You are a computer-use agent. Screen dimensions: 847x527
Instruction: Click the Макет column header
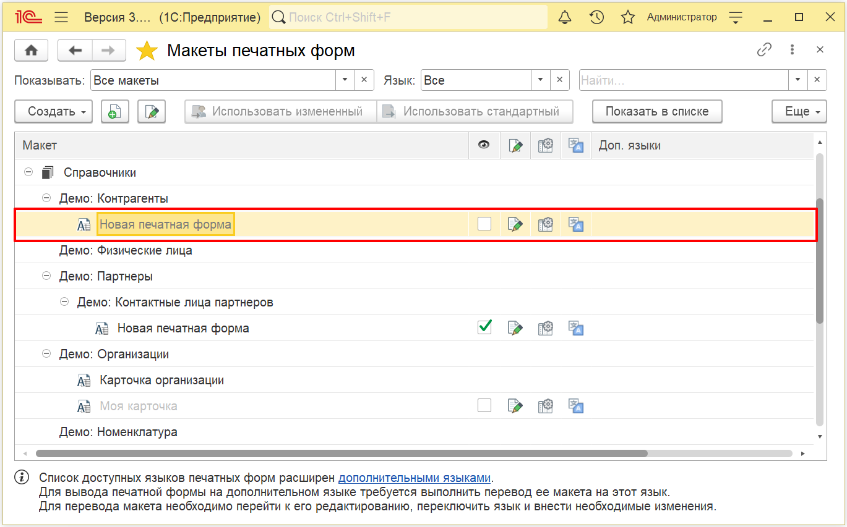click(x=241, y=146)
